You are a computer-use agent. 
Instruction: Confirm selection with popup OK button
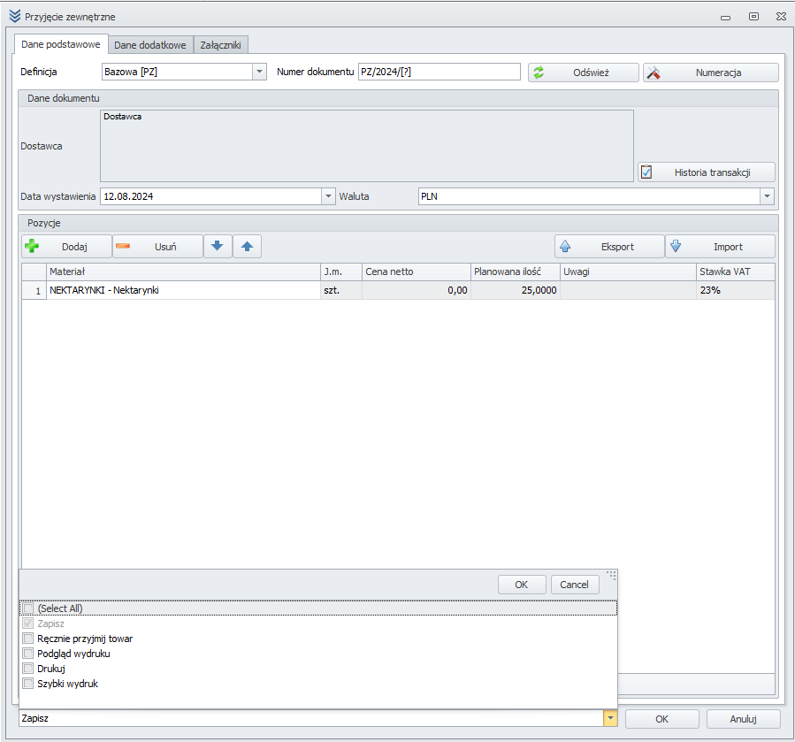(522, 585)
